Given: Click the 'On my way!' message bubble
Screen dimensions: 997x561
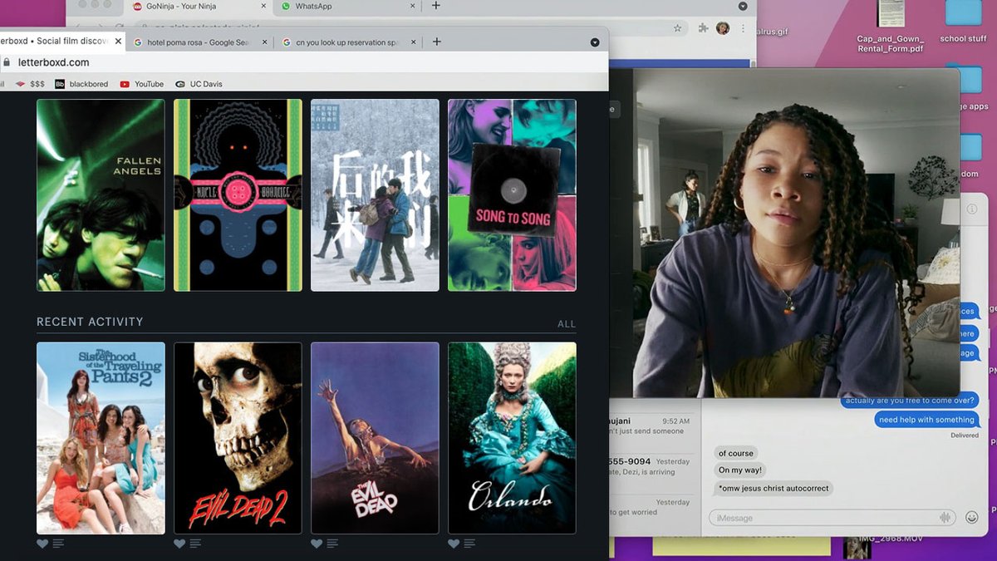Looking at the screenshot, I should pos(740,470).
